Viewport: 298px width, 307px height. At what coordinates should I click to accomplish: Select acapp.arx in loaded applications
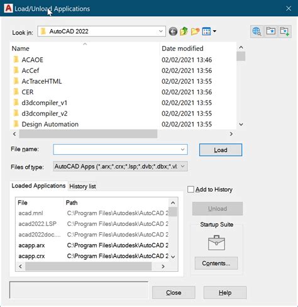click(31, 245)
